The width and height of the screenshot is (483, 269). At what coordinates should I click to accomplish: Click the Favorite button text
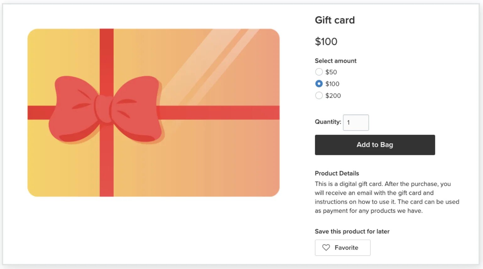(346, 248)
